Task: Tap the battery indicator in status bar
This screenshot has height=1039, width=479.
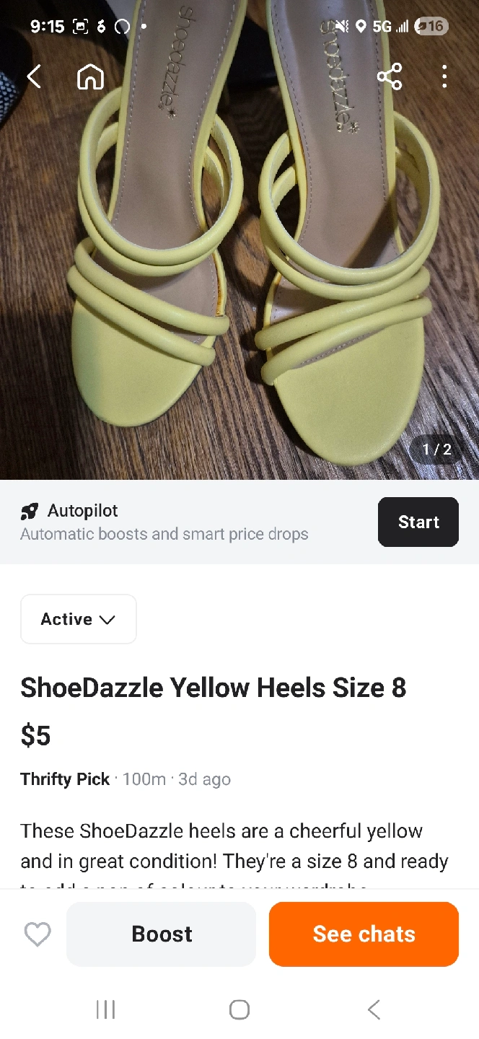Action: click(432, 27)
